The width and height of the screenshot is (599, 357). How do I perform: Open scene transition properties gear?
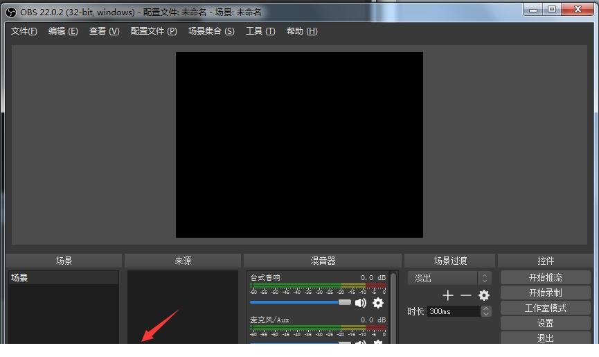click(x=484, y=295)
